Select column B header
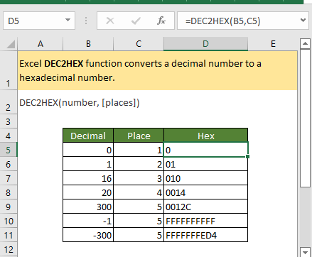312x257 pixels. point(88,44)
